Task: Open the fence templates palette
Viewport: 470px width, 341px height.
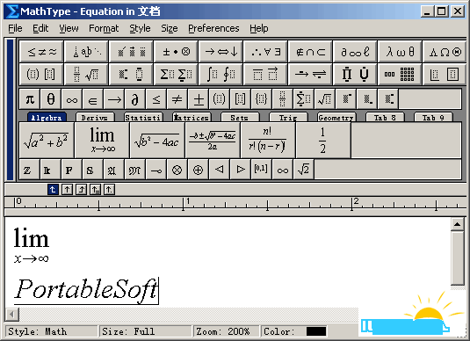Action: [41, 74]
